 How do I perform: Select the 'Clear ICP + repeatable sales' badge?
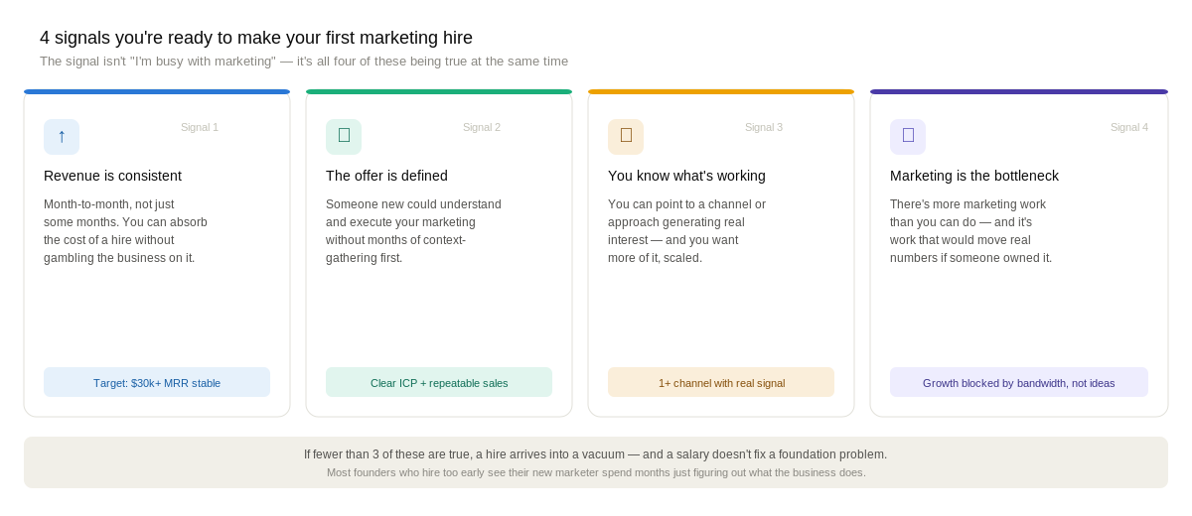[439, 382]
